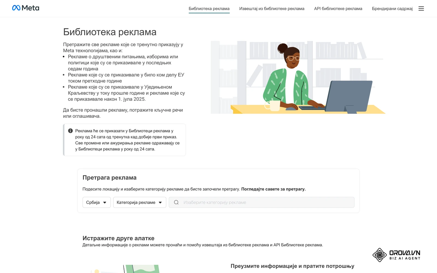Click the Meta logo
The width and height of the screenshot is (437, 273).
pos(26,8)
